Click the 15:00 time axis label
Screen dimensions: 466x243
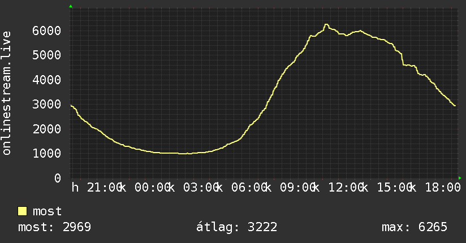point(395,188)
